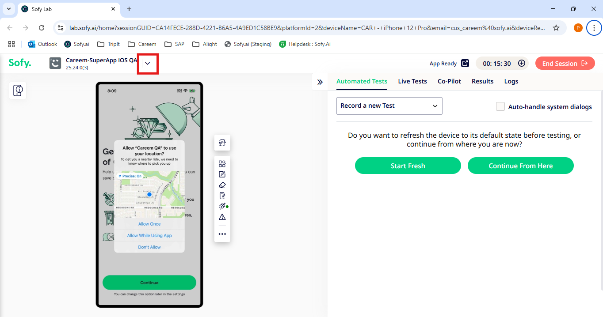The image size is (603, 317).
Task: Open the Helpdesk : Sofy.Ai bookmark
Action: click(305, 44)
